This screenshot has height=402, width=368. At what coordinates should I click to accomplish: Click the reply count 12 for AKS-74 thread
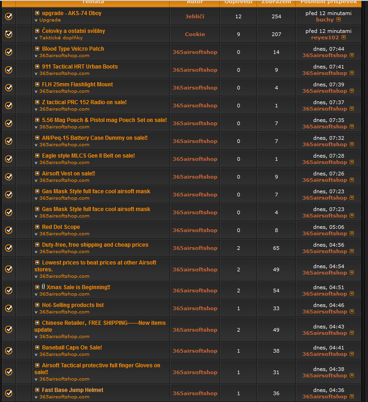(x=238, y=16)
